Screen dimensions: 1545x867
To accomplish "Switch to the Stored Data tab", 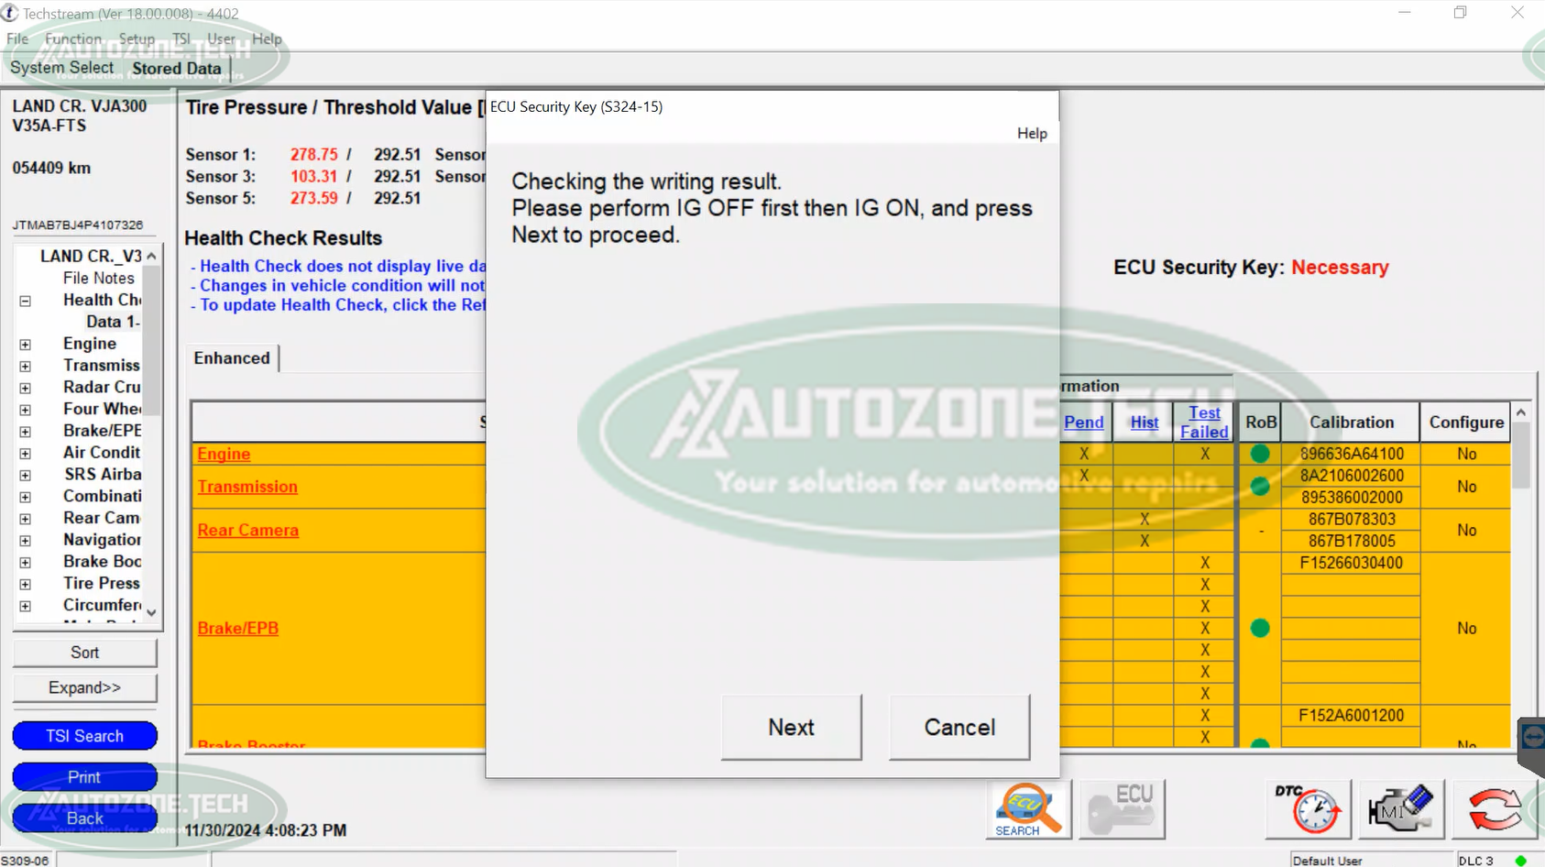I will point(177,69).
